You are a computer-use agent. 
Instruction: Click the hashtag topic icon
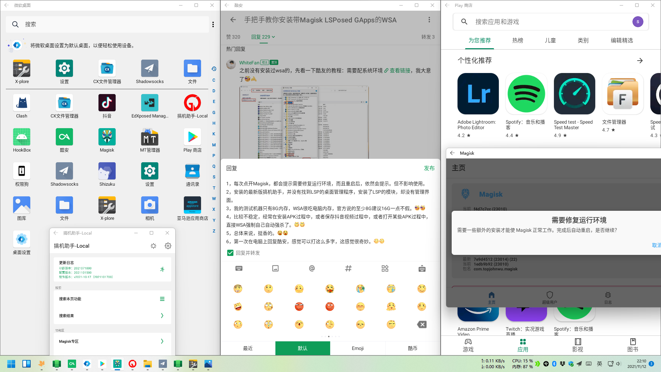(348, 269)
